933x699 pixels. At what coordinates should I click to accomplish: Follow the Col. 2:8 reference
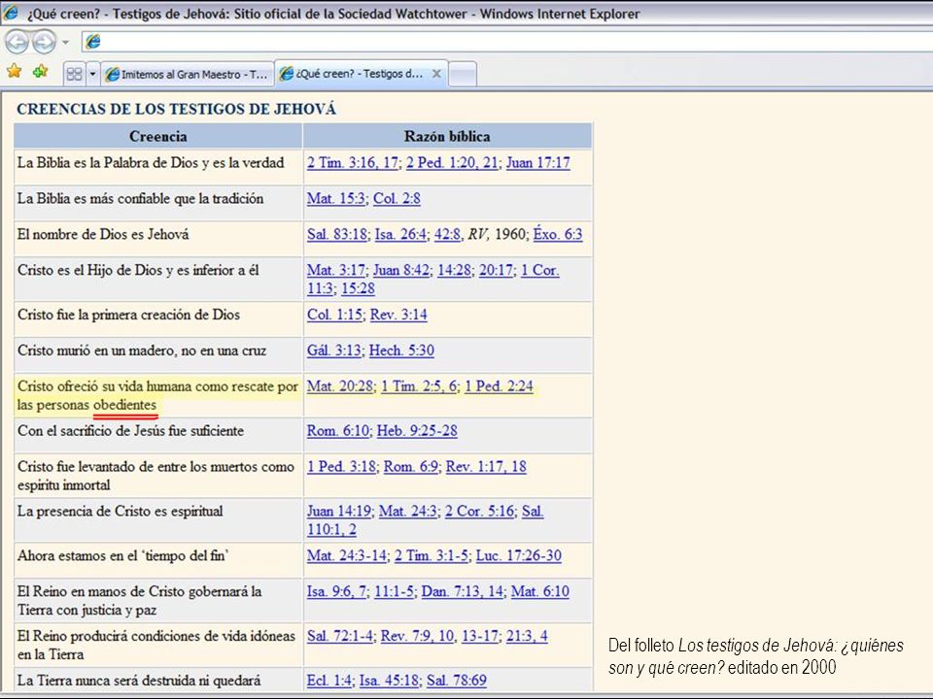pyautogui.click(x=397, y=198)
